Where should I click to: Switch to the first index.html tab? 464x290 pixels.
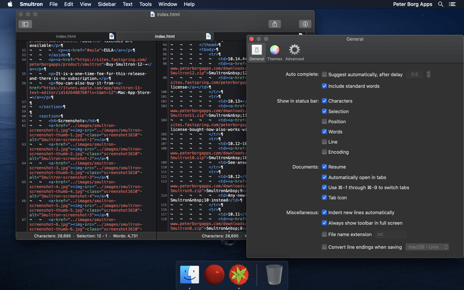pos(66,36)
